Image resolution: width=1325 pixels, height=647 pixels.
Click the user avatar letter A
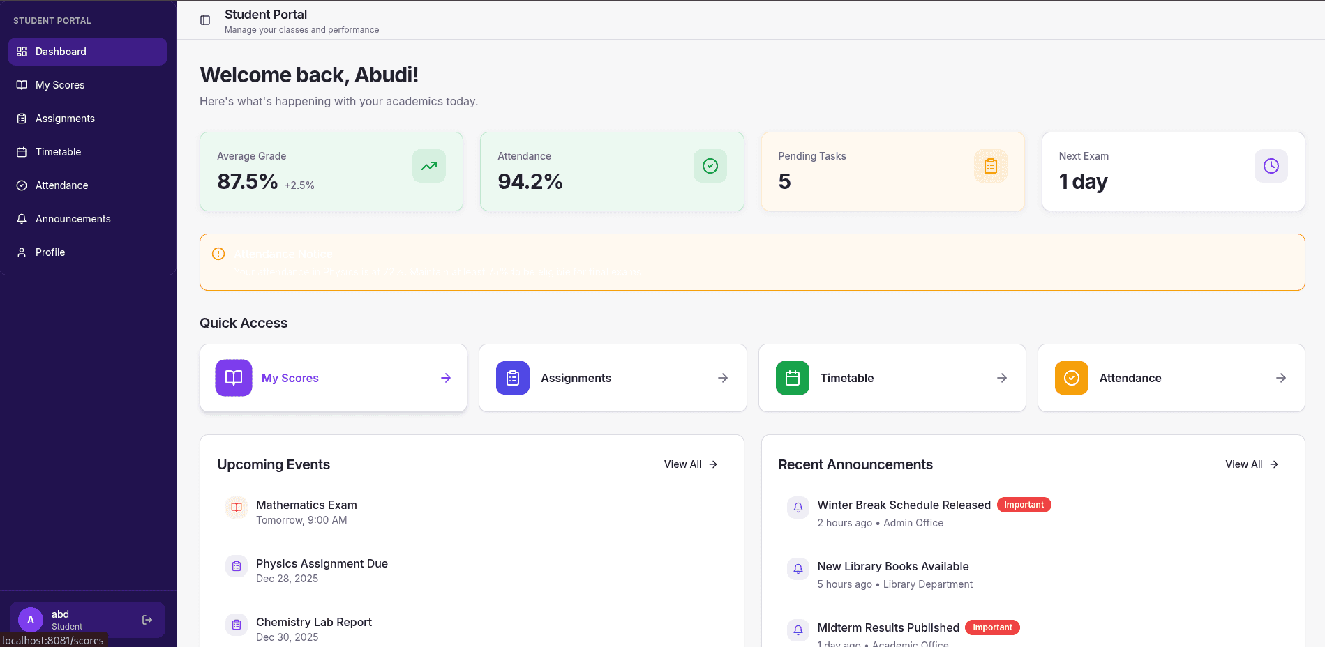click(x=31, y=620)
